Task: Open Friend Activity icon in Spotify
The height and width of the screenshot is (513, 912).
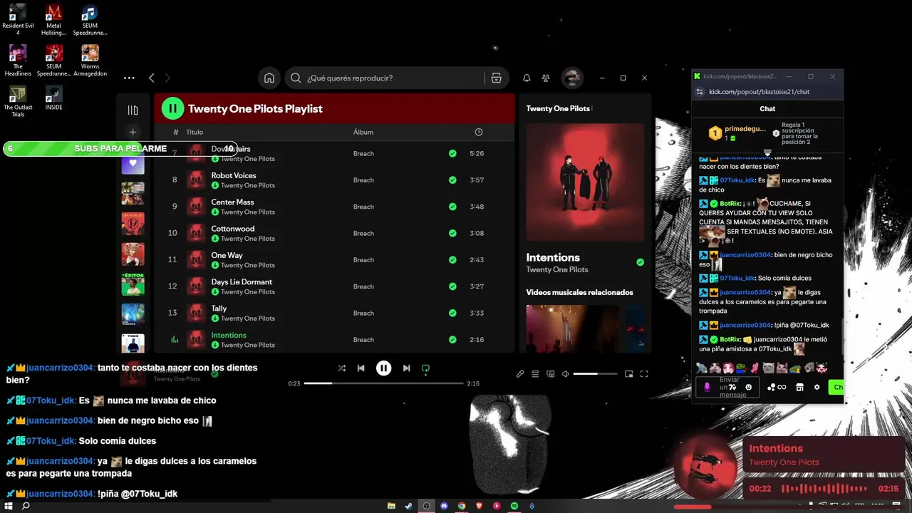Action: coord(546,78)
